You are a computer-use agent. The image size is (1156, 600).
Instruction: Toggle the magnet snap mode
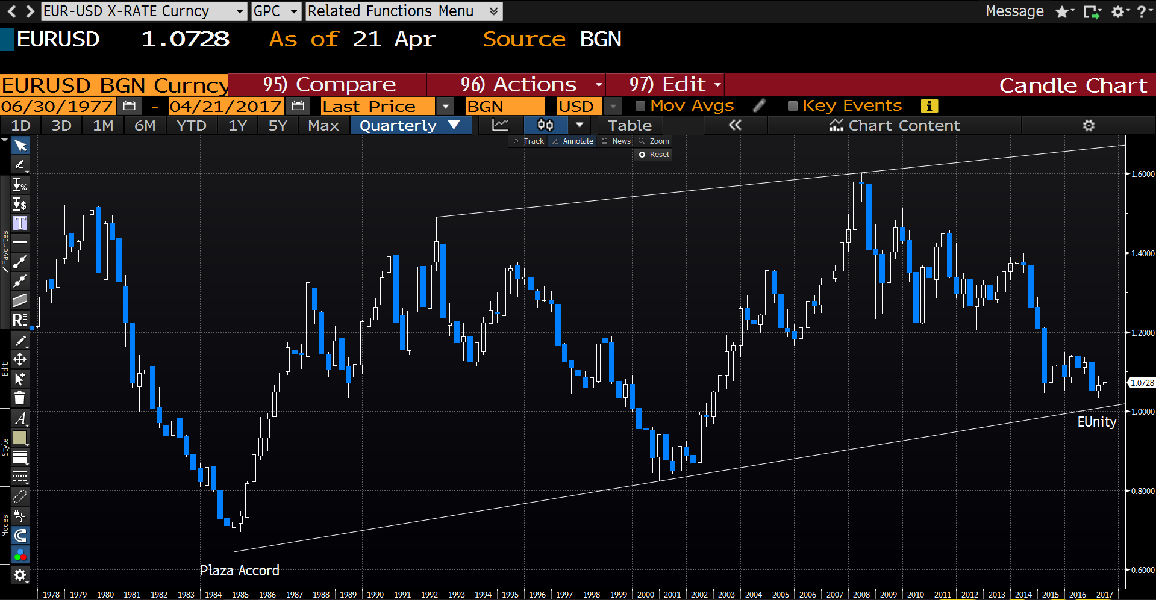point(20,535)
